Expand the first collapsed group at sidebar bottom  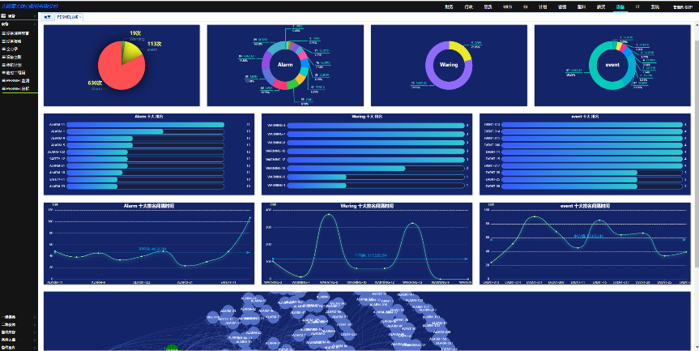pos(35,317)
